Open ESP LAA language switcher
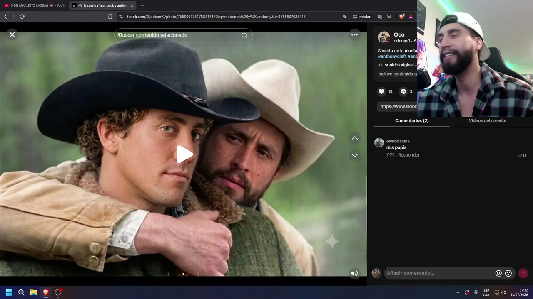The width and height of the screenshot is (533, 299). 486,292
